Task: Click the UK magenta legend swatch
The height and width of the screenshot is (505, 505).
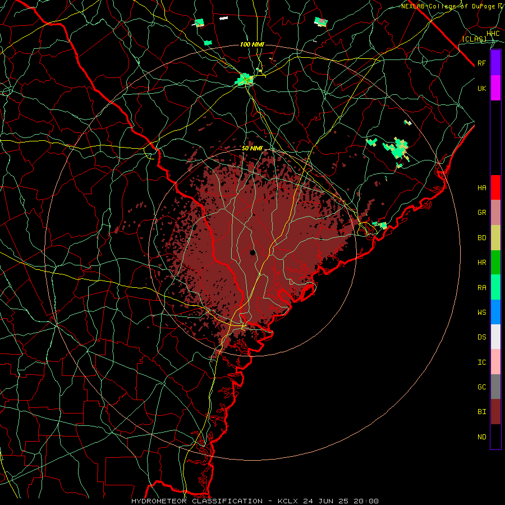Action: [x=495, y=88]
